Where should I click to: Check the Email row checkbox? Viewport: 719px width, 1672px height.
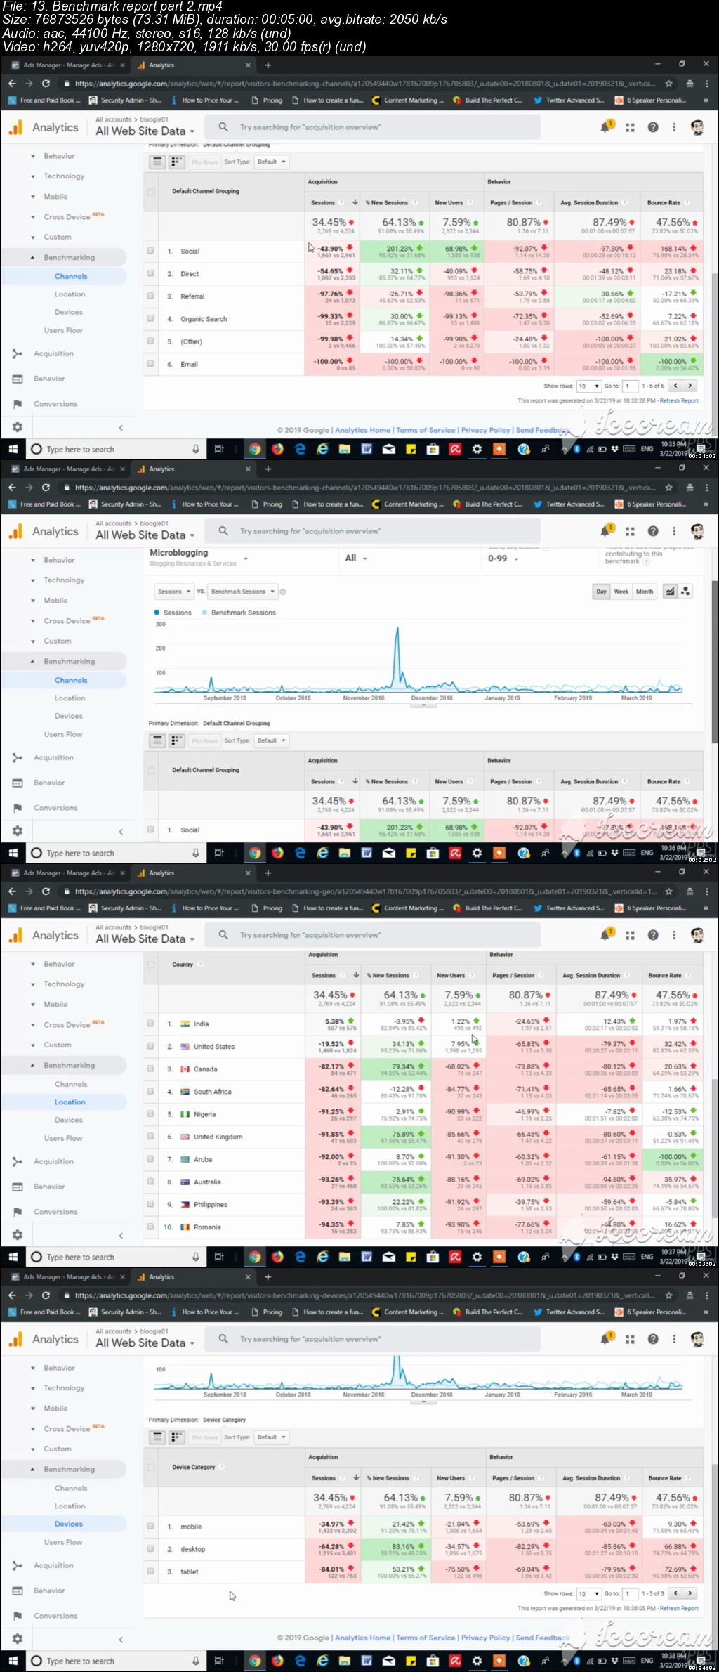click(x=150, y=363)
